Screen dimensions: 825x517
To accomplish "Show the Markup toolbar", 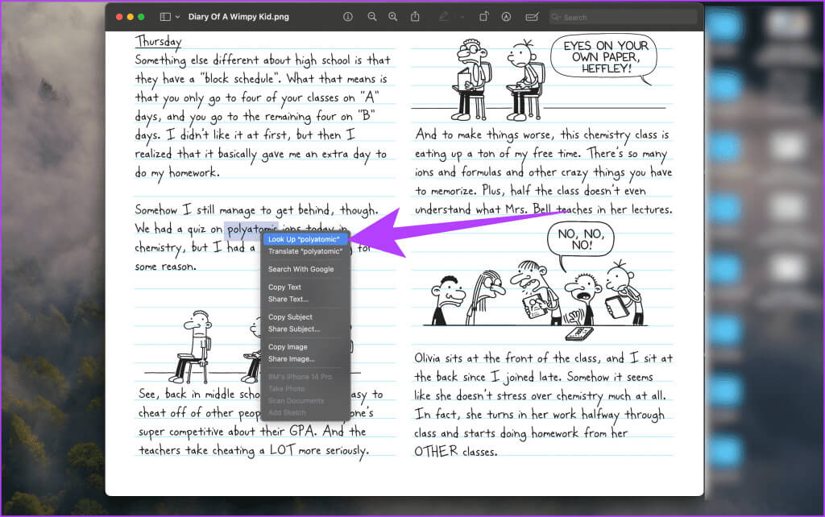I will 506,17.
